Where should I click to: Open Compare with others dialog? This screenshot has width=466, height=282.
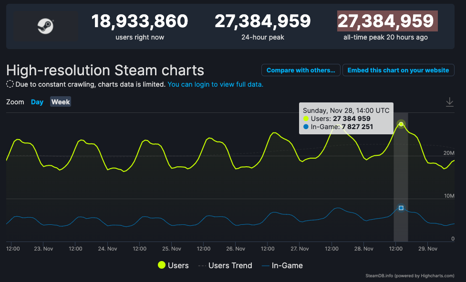301,70
